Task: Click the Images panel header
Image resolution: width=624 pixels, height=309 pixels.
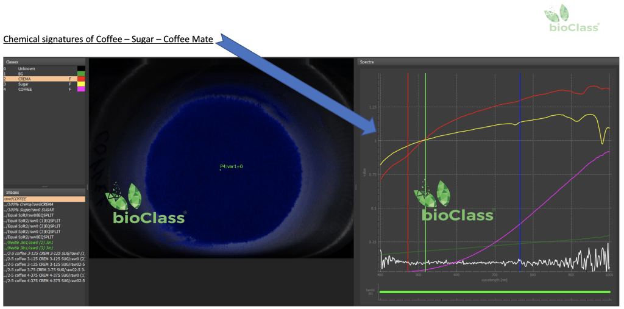Action: pos(44,193)
